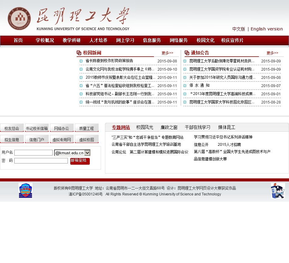Open the 网络服务 menu
This screenshot has width=289, height=263.
tap(179, 40)
